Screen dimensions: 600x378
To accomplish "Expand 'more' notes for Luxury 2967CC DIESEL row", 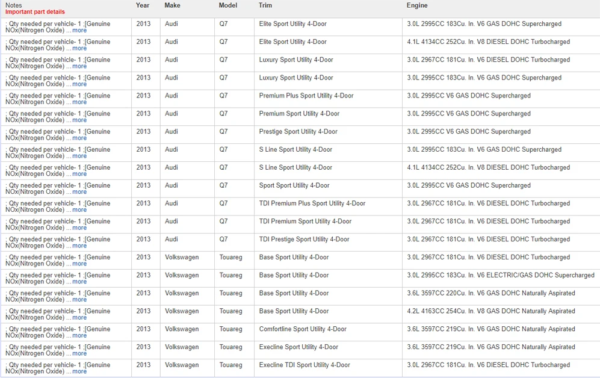I will coord(79,66).
